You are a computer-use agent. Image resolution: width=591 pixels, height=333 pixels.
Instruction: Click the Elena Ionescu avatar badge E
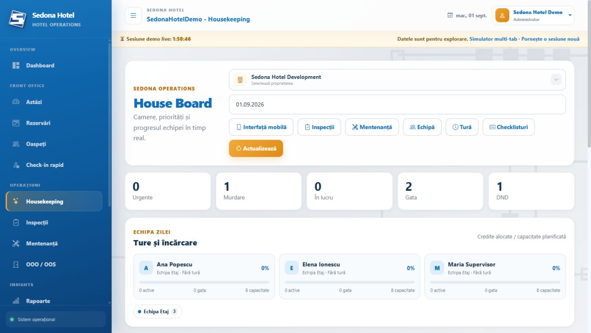point(291,268)
